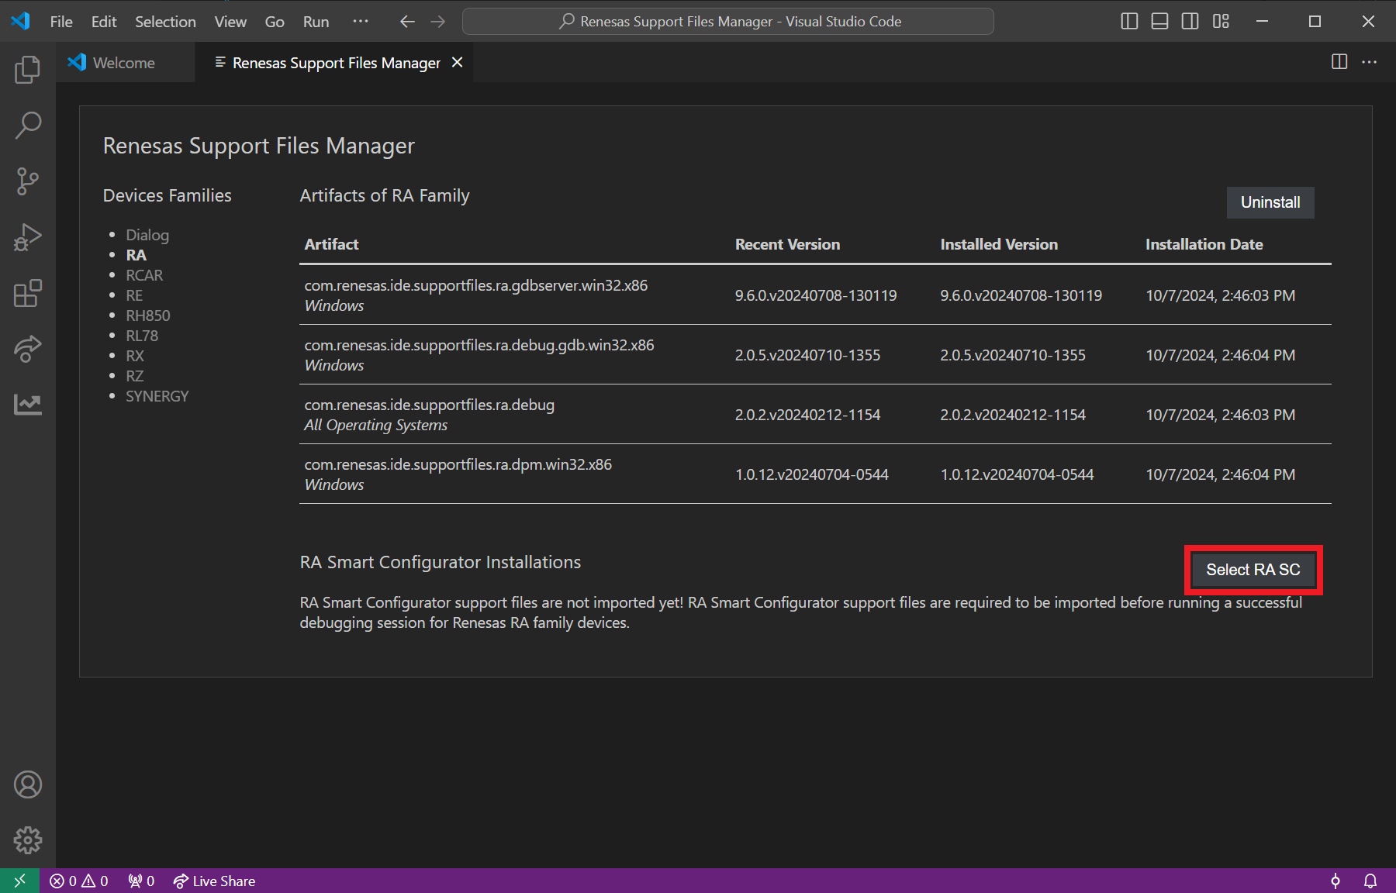The image size is (1396, 893).
Task: Toggle the secondary side bar layout icon
Action: (1190, 22)
